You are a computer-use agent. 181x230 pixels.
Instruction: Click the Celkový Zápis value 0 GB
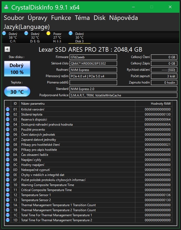click(x=164, y=63)
